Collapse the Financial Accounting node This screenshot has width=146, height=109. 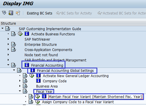click(x=8, y=65)
